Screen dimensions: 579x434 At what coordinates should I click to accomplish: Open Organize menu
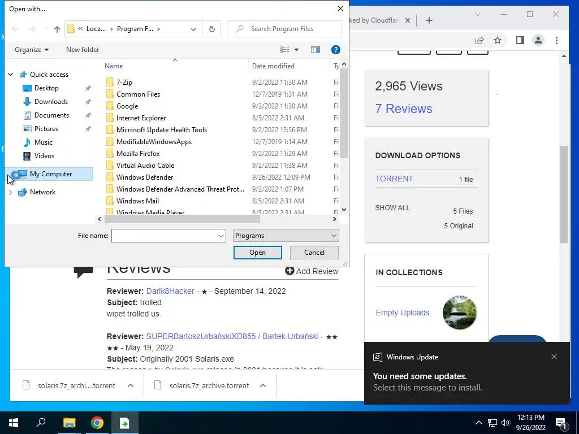pyautogui.click(x=32, y=50)
